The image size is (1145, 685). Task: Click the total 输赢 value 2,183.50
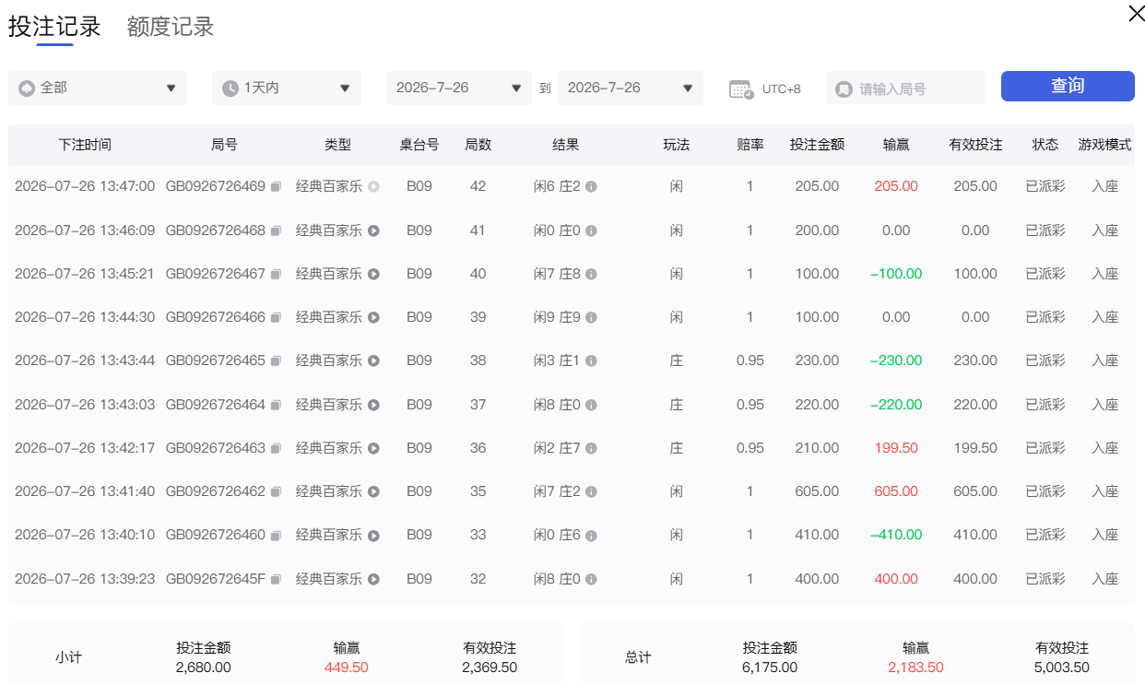point(915,667)
